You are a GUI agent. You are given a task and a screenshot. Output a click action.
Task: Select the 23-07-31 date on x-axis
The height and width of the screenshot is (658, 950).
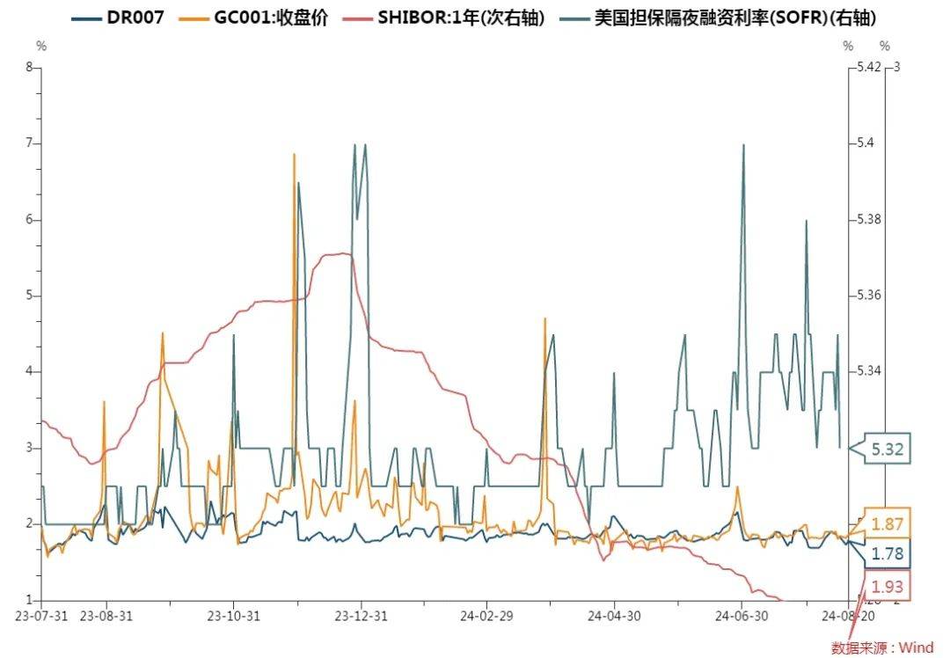tap(40, 617)
